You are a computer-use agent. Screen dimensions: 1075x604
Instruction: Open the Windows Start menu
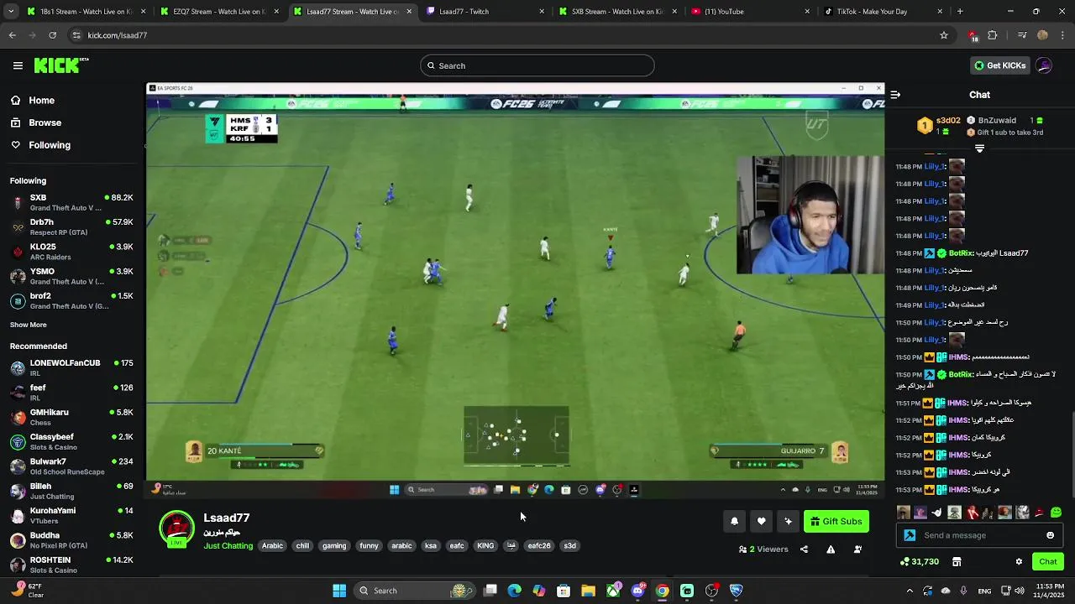(339, 591)
